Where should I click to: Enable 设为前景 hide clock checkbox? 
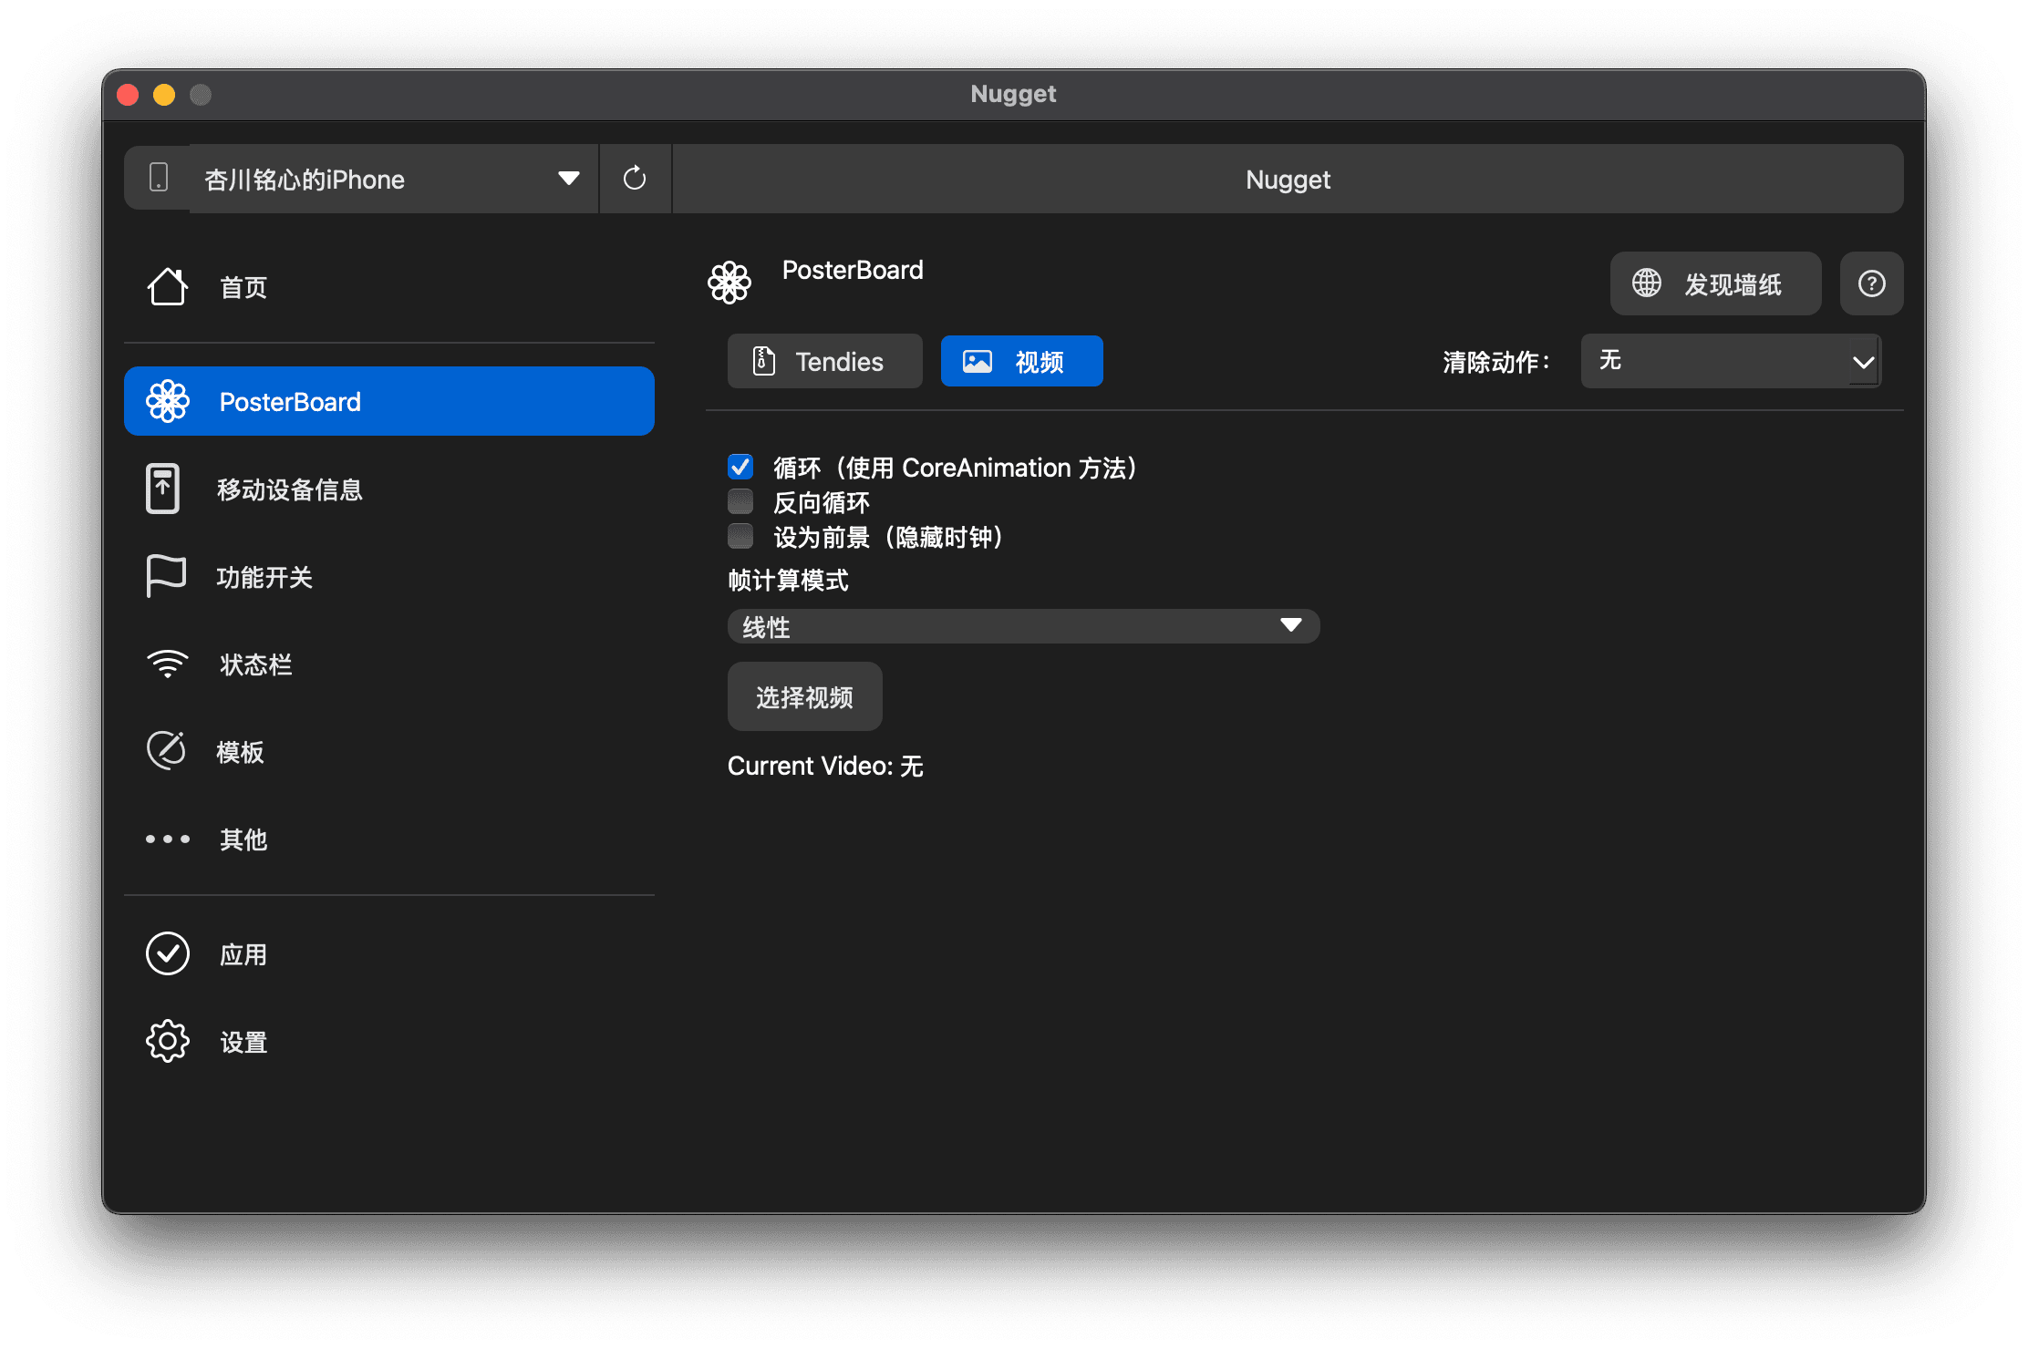tap(740, 537)
